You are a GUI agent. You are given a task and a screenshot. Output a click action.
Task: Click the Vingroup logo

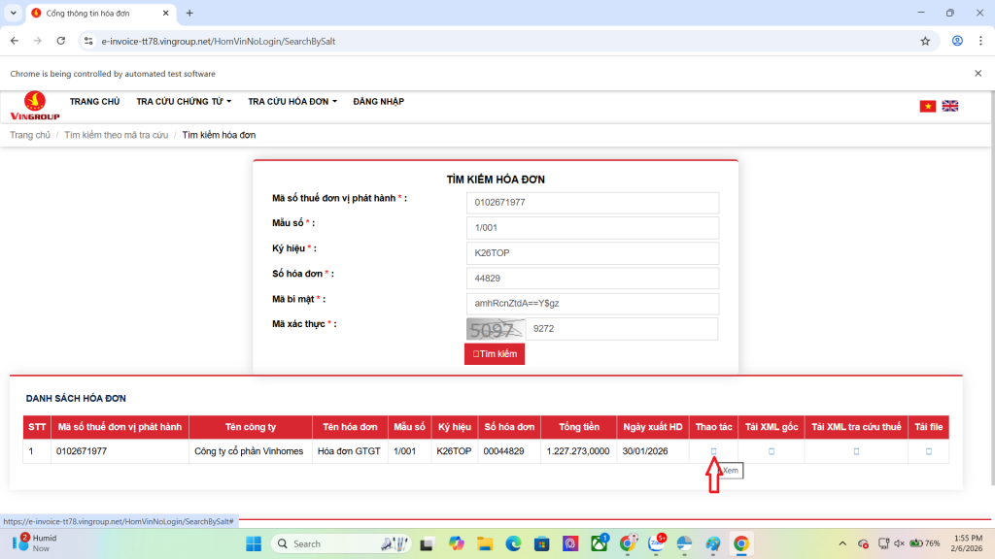tap(35, 106)
